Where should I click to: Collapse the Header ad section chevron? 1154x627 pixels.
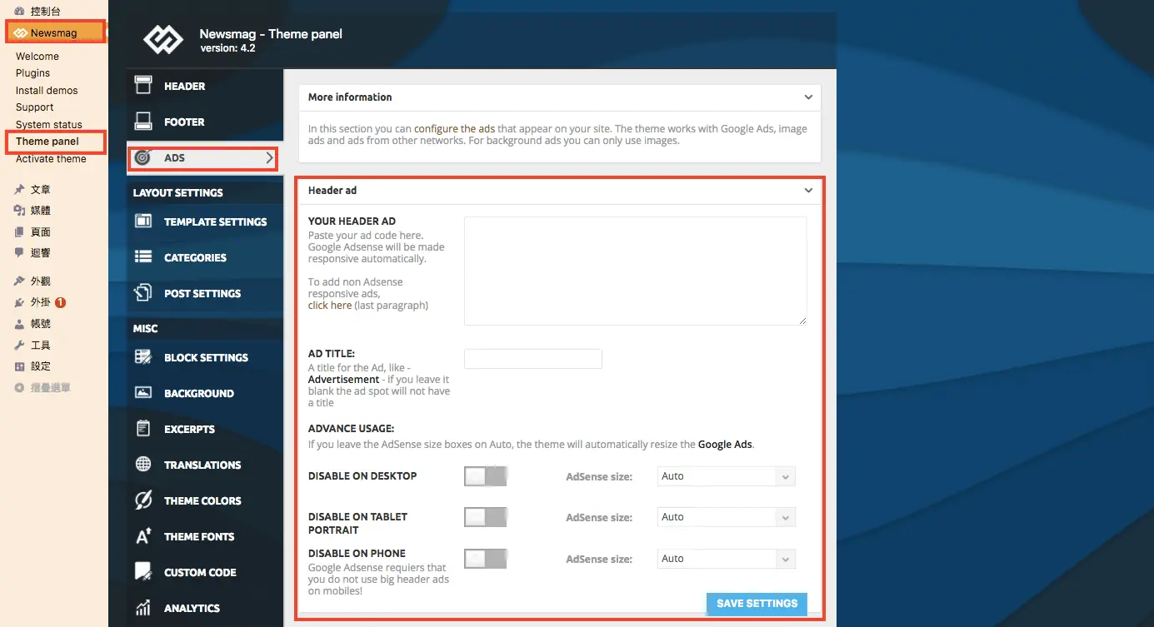coord(808,191)
